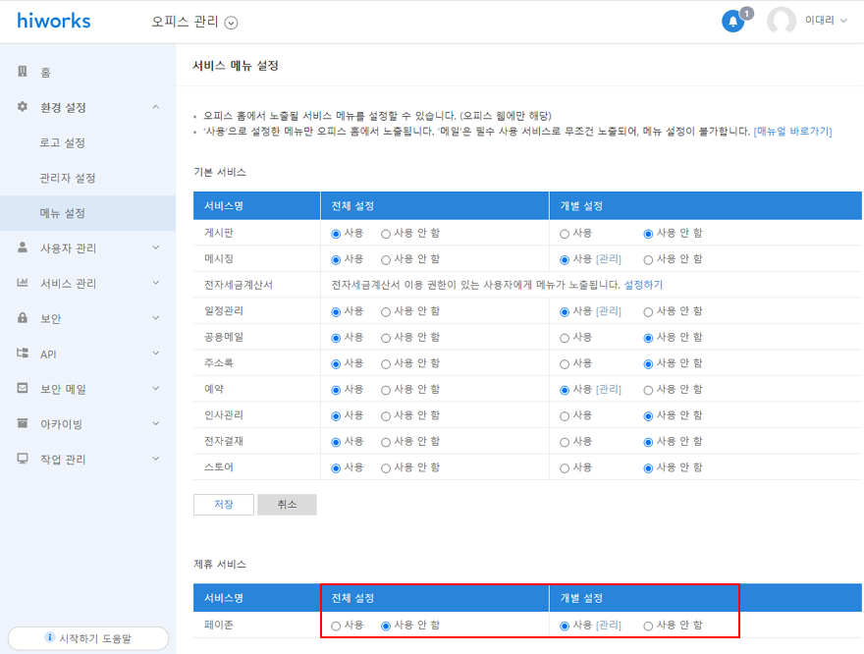The width and height of the screenshot is (864, 654).
Task: Open the 오피스 관리 dropdown arrow
Action: [x=232, y=23]
